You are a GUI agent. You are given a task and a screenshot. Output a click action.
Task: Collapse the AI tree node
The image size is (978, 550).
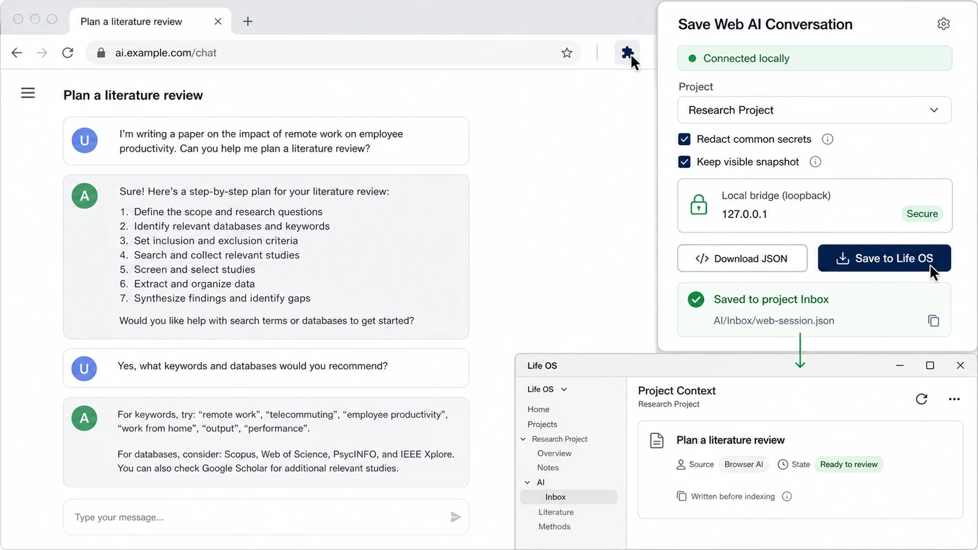[x=528, y=482]
